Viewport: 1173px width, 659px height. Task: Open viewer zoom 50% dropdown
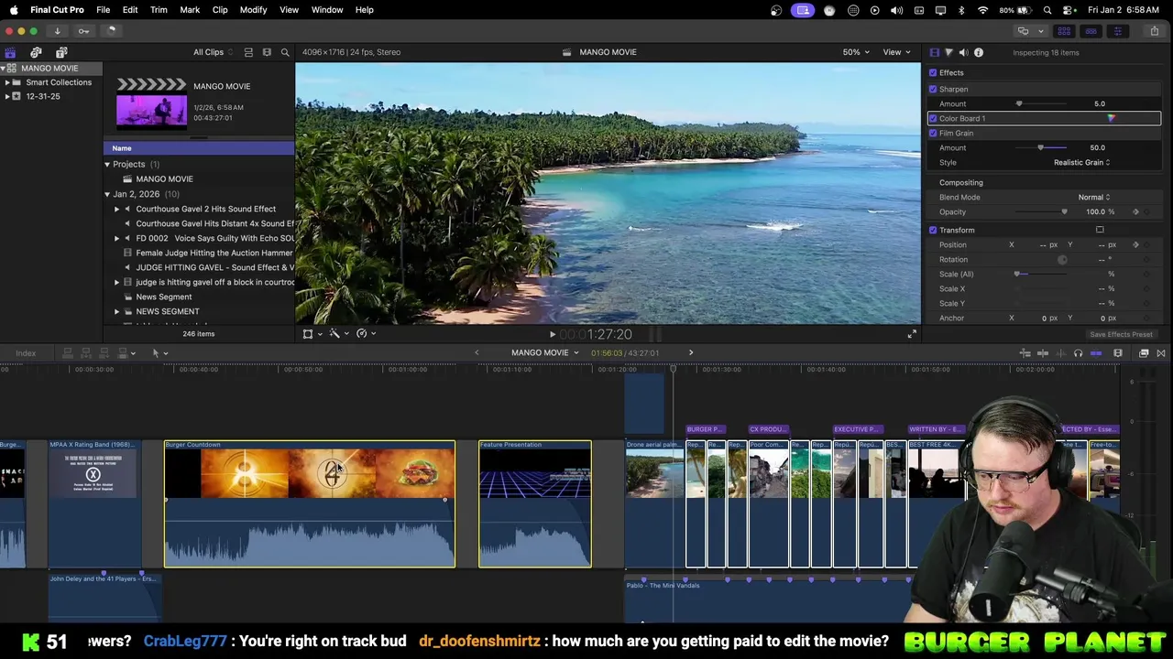click(856, 52)
